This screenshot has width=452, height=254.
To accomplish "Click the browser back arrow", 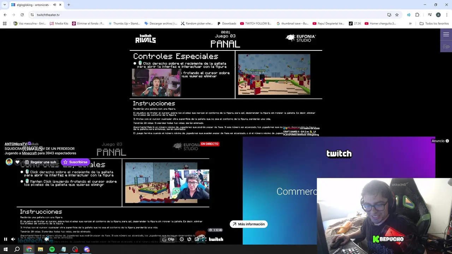I will tap(5, 15).
